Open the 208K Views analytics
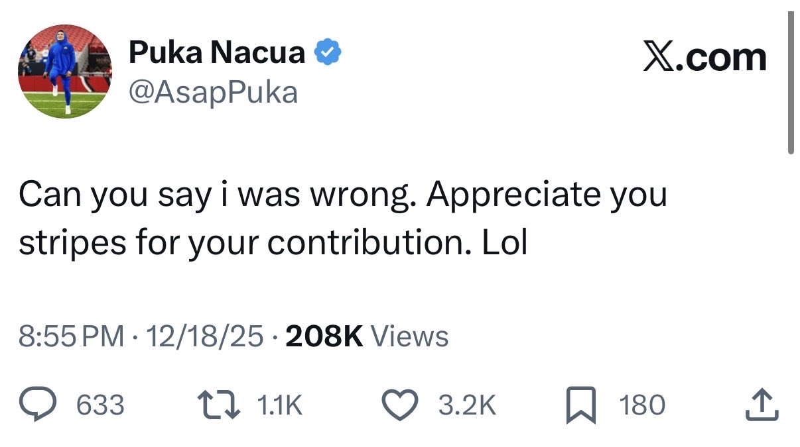The width and height of the screenshot is (800, 447). tap(366, 336)
